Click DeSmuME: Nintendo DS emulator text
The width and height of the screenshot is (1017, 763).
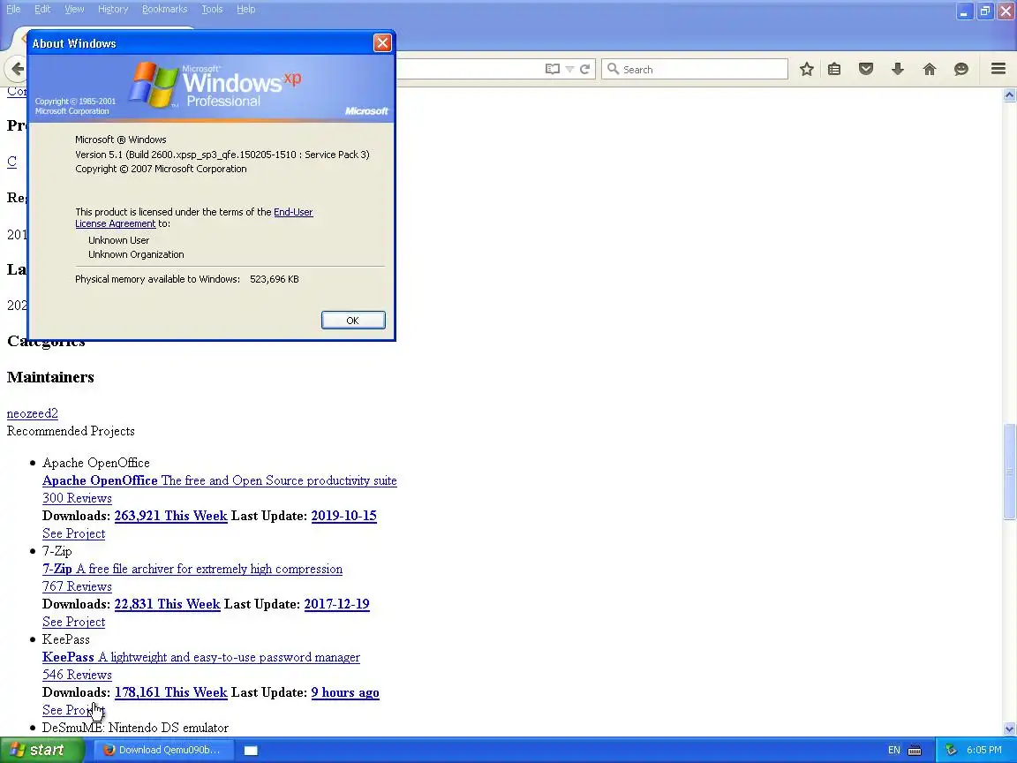(135, 728)
